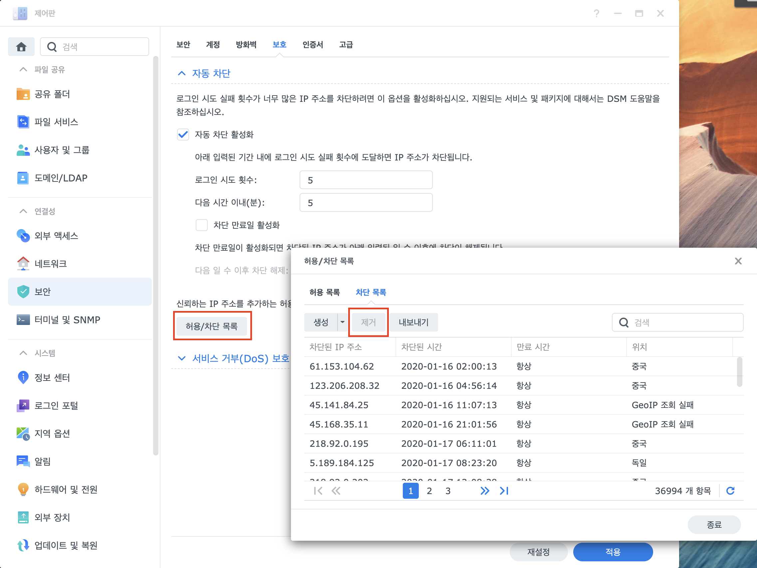This screenshot has width=757, height=568.
Task: Open the 정보 센터 panel
Action: pos(52,378)
